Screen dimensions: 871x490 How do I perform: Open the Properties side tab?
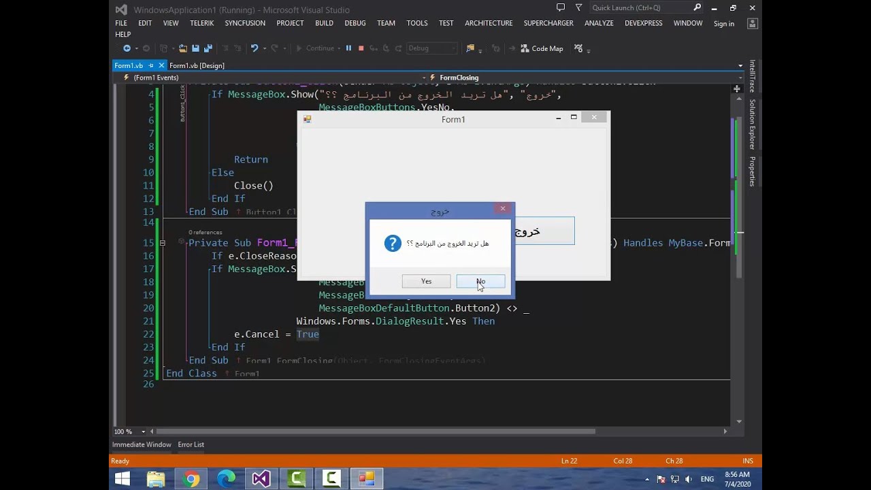[752, 171]
